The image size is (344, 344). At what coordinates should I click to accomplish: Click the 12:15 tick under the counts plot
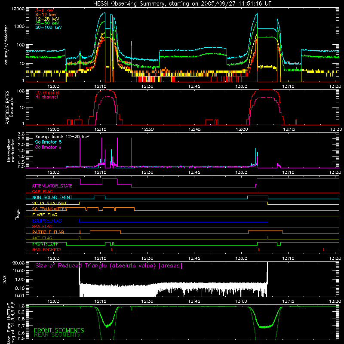(100, 86)
